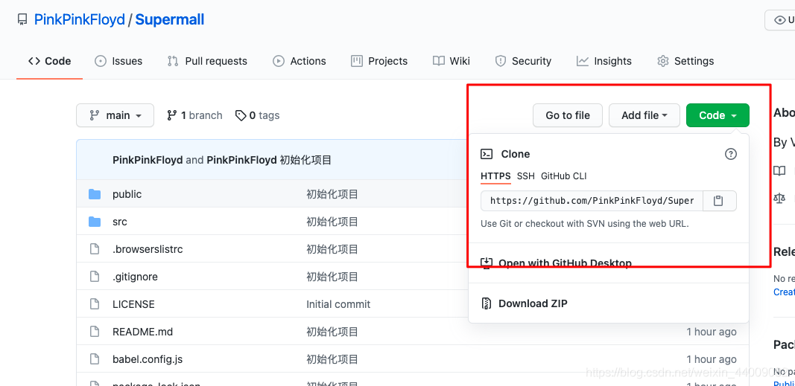Open repository Settings tab
Screen dimensions: 795x386
coord(685,61)
